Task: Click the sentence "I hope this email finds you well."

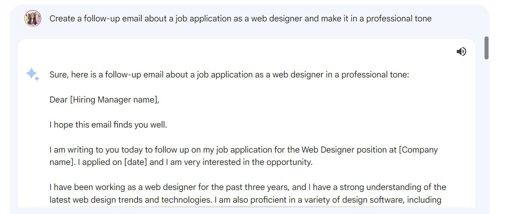Action: (108, 125)
